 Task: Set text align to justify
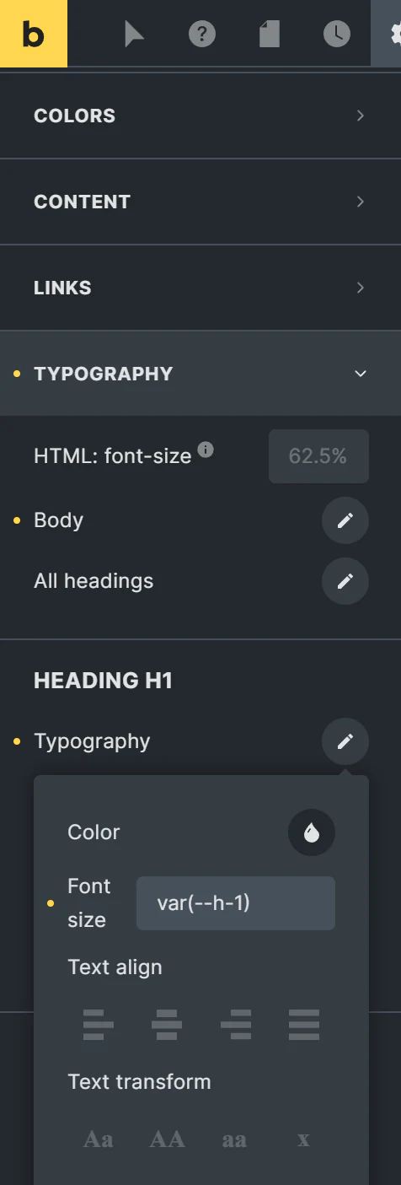click(303, 1024)
